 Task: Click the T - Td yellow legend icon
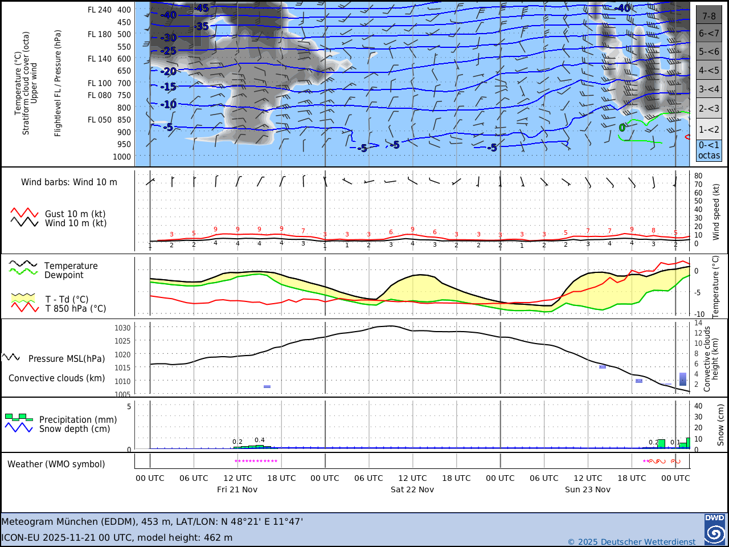24,298
